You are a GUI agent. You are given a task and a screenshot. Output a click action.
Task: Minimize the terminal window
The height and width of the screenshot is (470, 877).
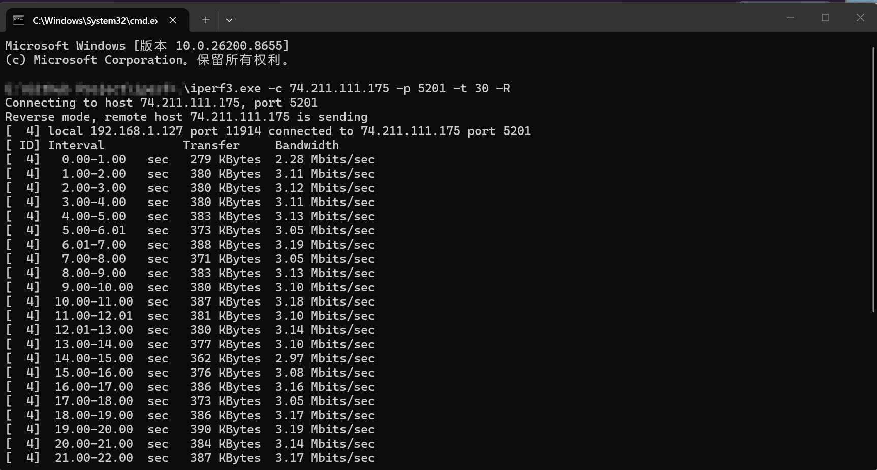click(790, 18)
